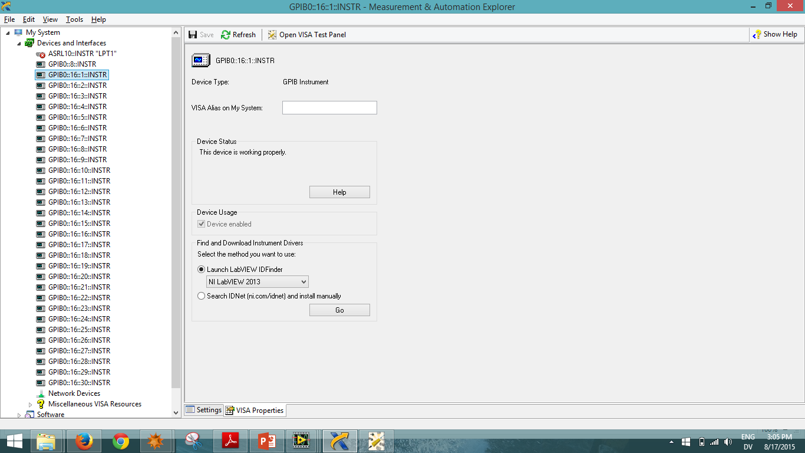The height and width of the screenshot is (453, 805).
Task: Open Adobe Reader from the taskbar
Action: 230,441
